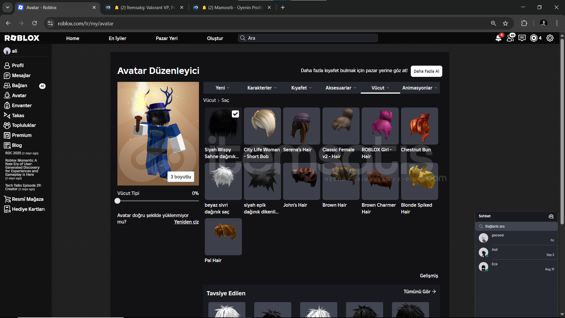The image size is (565, 318).
Task: Go to En İyiler in top navigation
Action: click(117, 38)
